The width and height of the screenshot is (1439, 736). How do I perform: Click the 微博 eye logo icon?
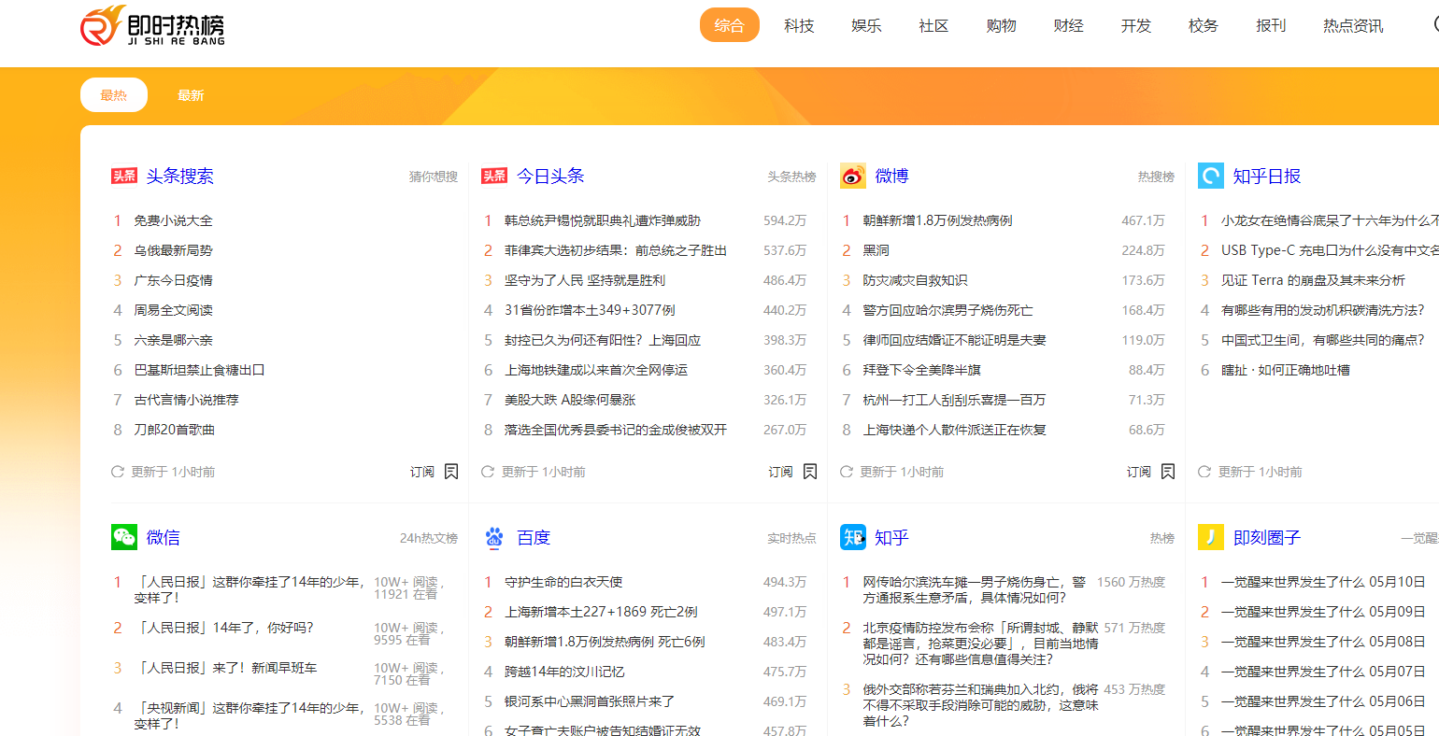(x=853, y=176)
